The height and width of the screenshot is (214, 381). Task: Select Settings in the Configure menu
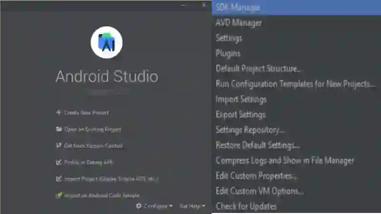[296, 38]
